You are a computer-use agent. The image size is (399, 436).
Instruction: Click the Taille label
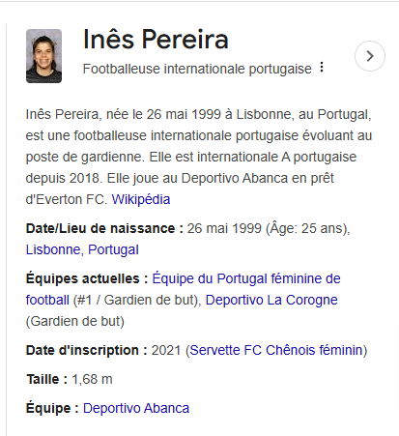pos(47,379)
